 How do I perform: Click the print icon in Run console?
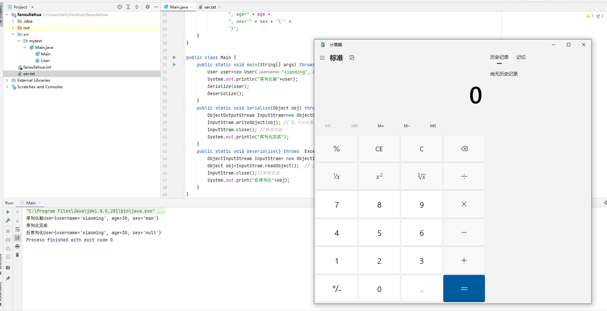(x=17, y=246)
